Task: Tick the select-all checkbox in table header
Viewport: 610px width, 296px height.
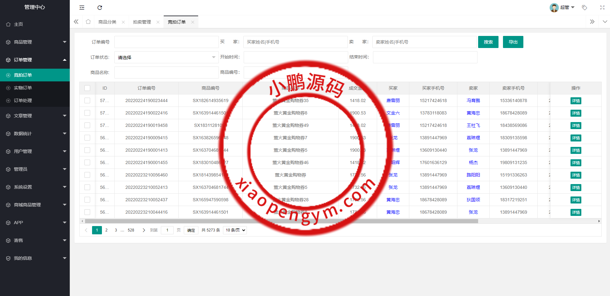Action: click(87, 88)
